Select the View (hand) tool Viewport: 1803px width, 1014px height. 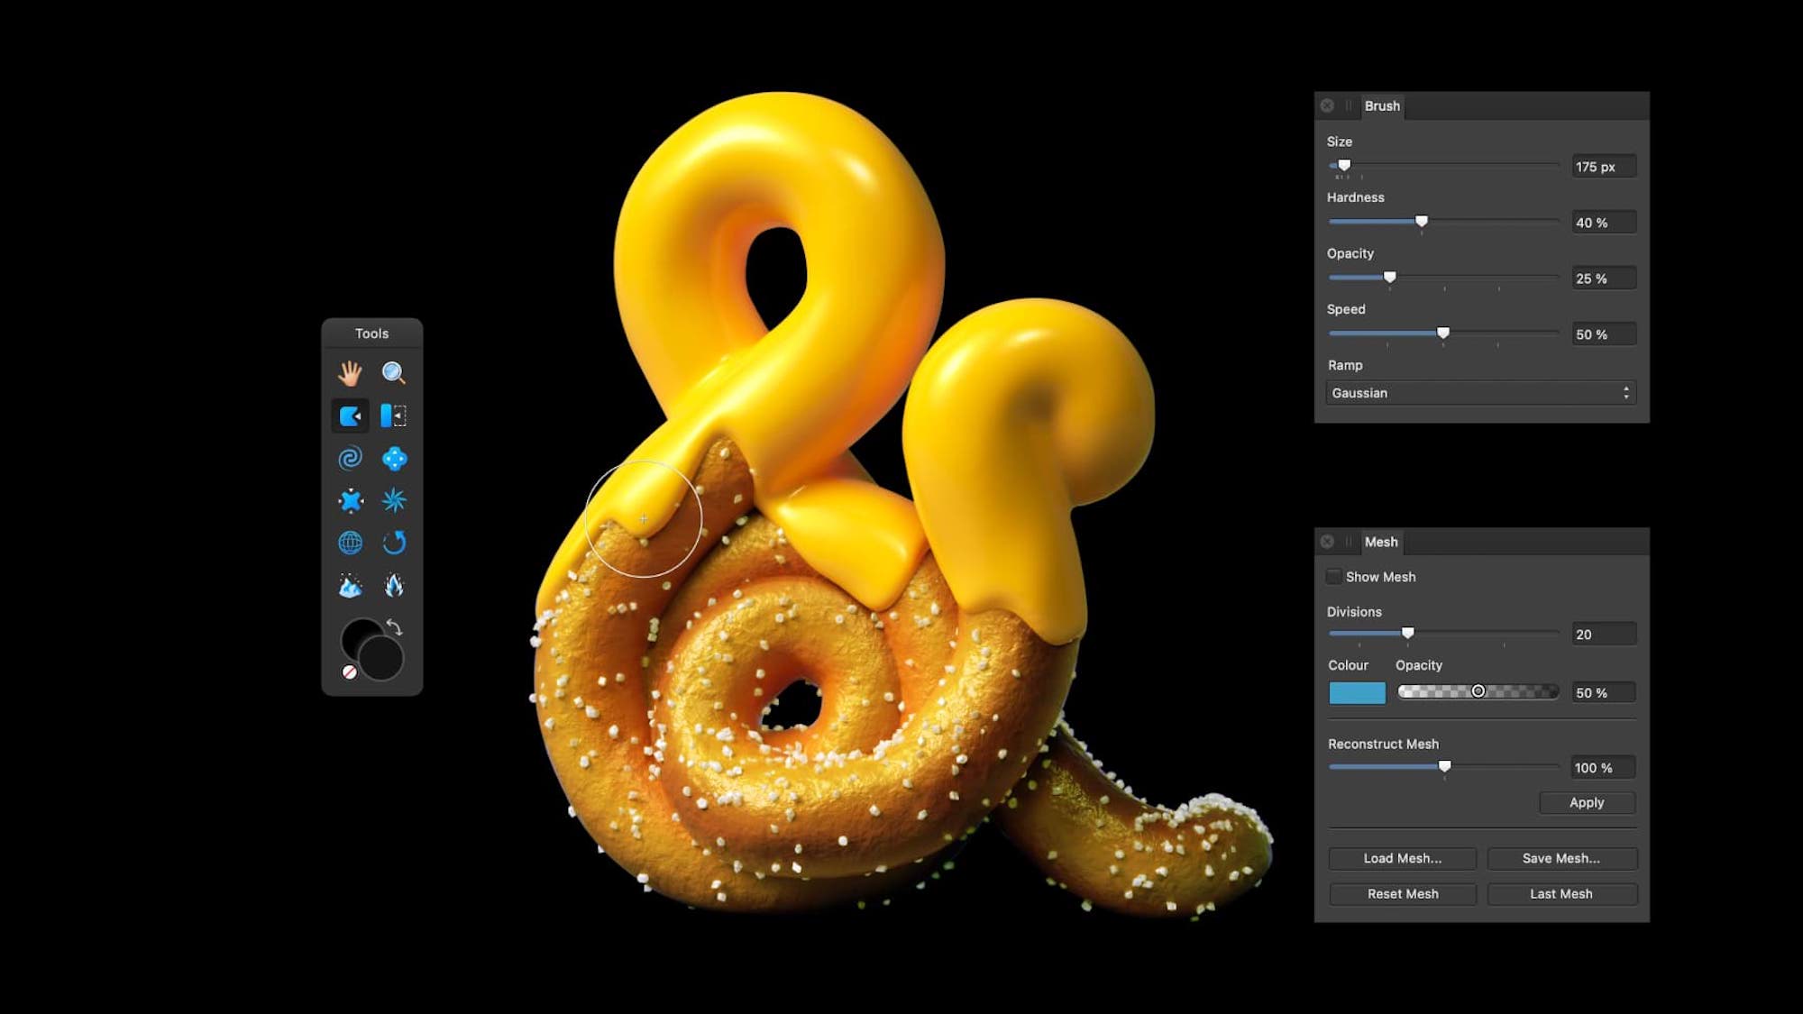click(x=350, y=375)
